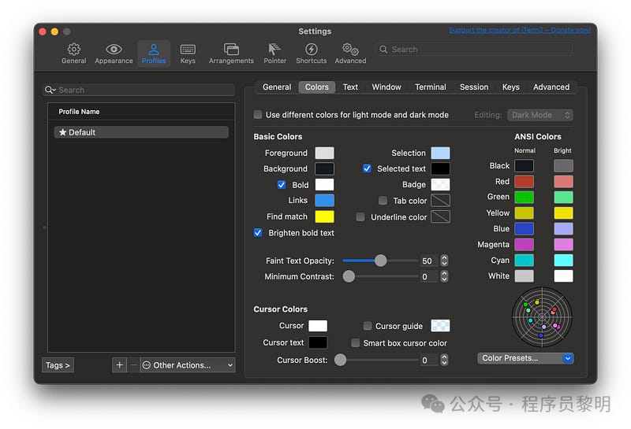Open the Badge color swatch
The image size is (631, 429).
click(x=440, y=185)
